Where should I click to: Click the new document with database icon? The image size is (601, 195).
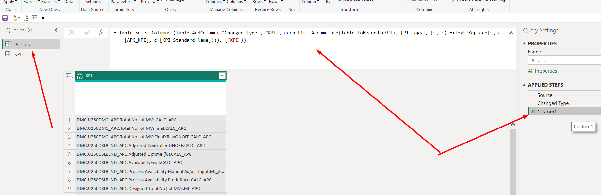(x=13, y=18)
